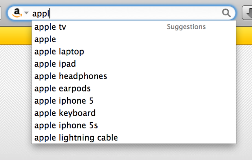
Task: Select the plain 'apple' suggestion
Action: tap(134, 39)
